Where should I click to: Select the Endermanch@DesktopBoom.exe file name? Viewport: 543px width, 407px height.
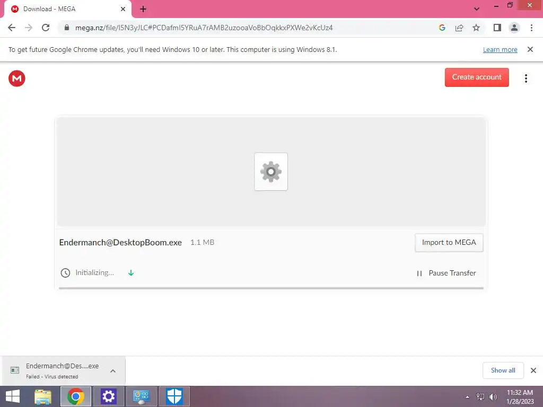pos(120,242)
